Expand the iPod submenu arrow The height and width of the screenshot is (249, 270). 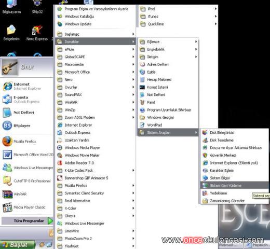click(215, 9)
